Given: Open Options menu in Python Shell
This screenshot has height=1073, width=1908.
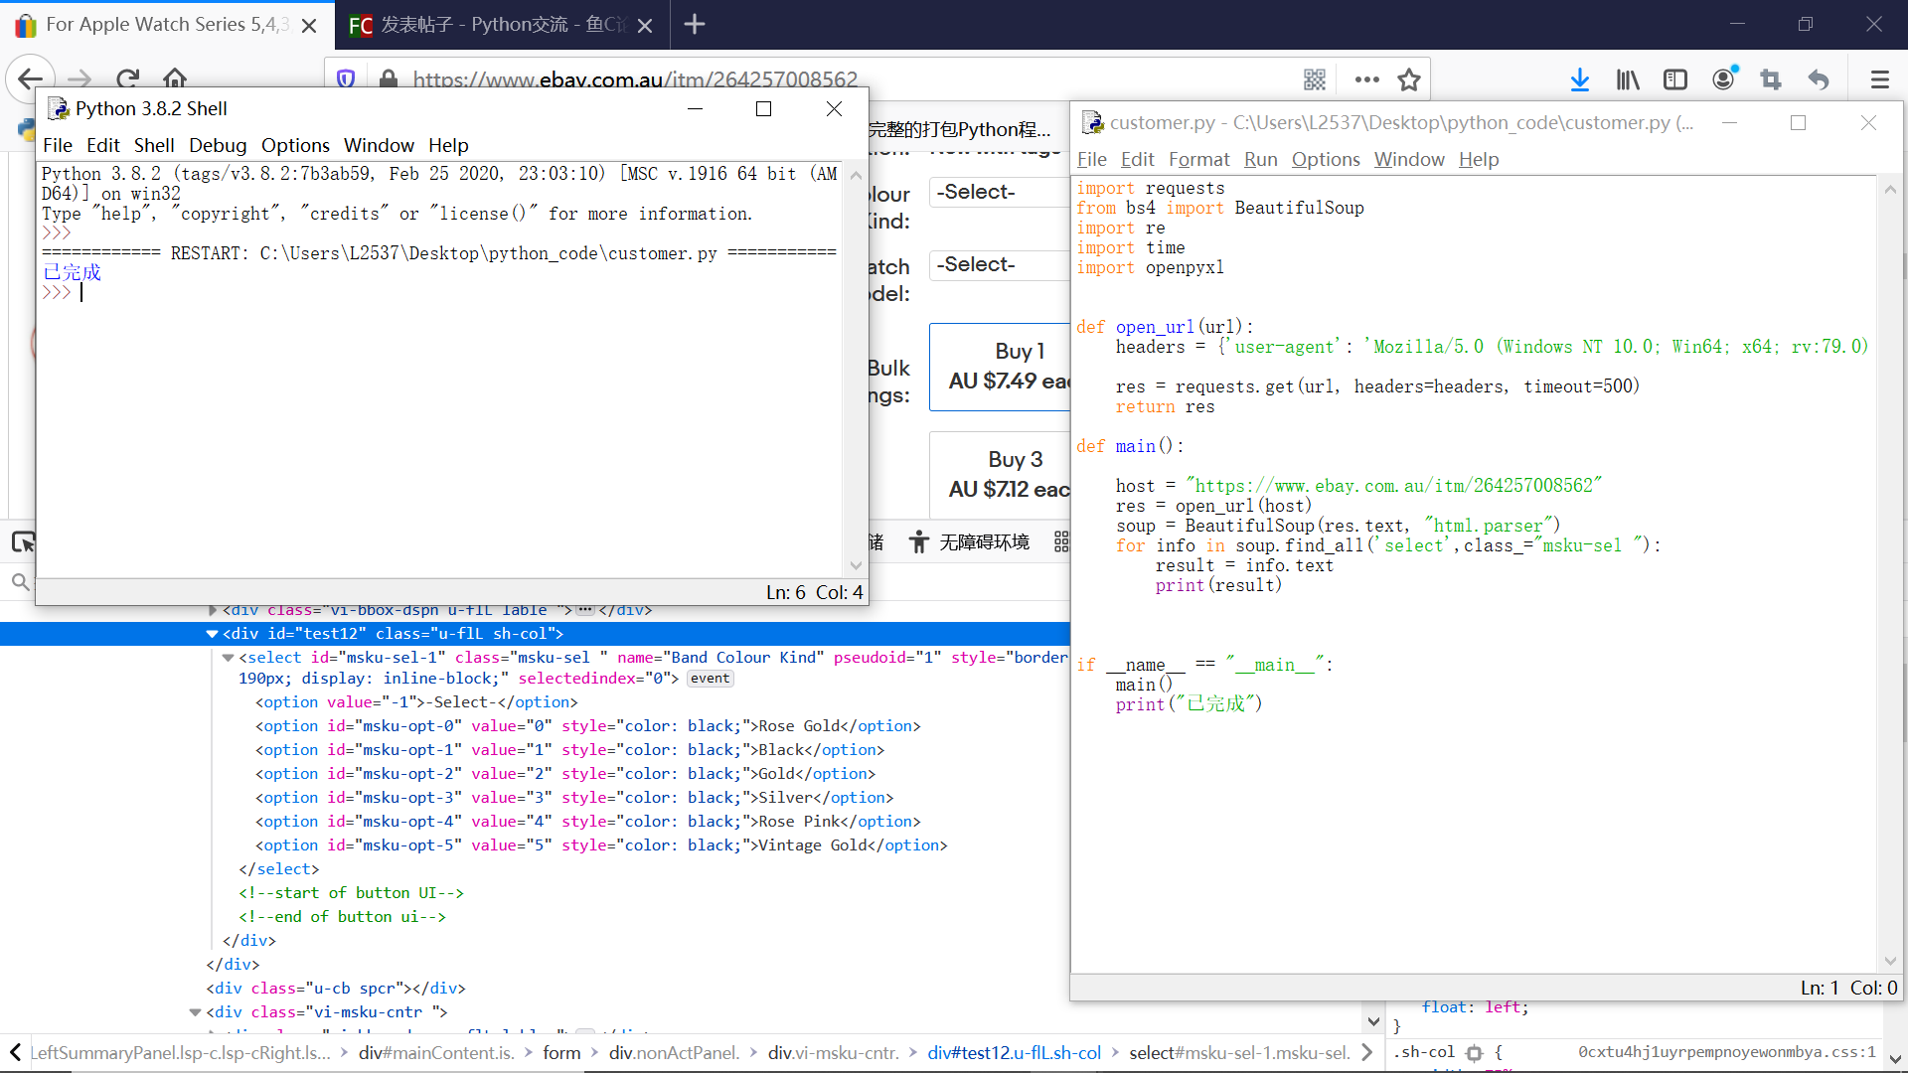Looking at the screenshot, I should coord(295,145).
